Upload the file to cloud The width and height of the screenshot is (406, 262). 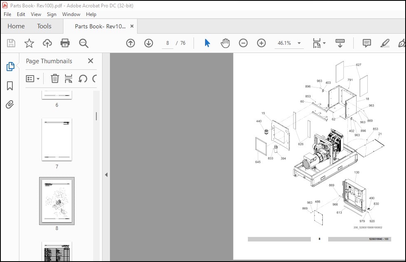47,43
